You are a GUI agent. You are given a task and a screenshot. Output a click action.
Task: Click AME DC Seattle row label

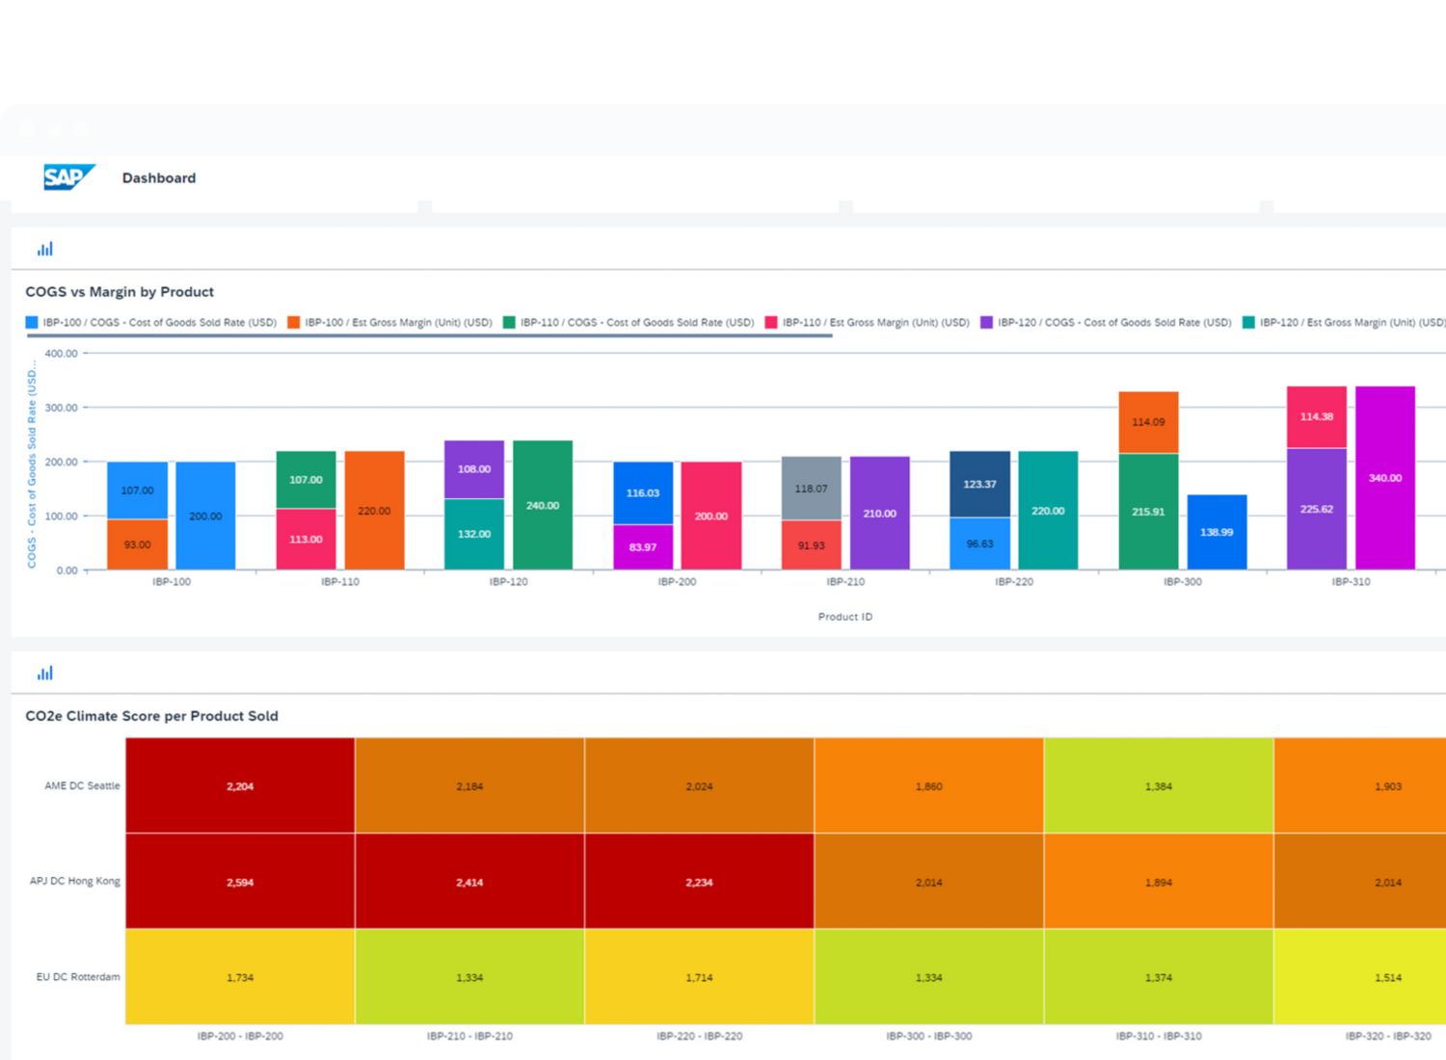coord(82,786)
